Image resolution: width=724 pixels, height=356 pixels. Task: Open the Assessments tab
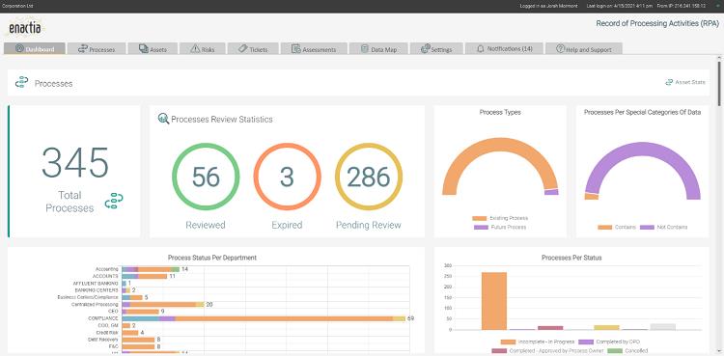(x=314, y=49)
